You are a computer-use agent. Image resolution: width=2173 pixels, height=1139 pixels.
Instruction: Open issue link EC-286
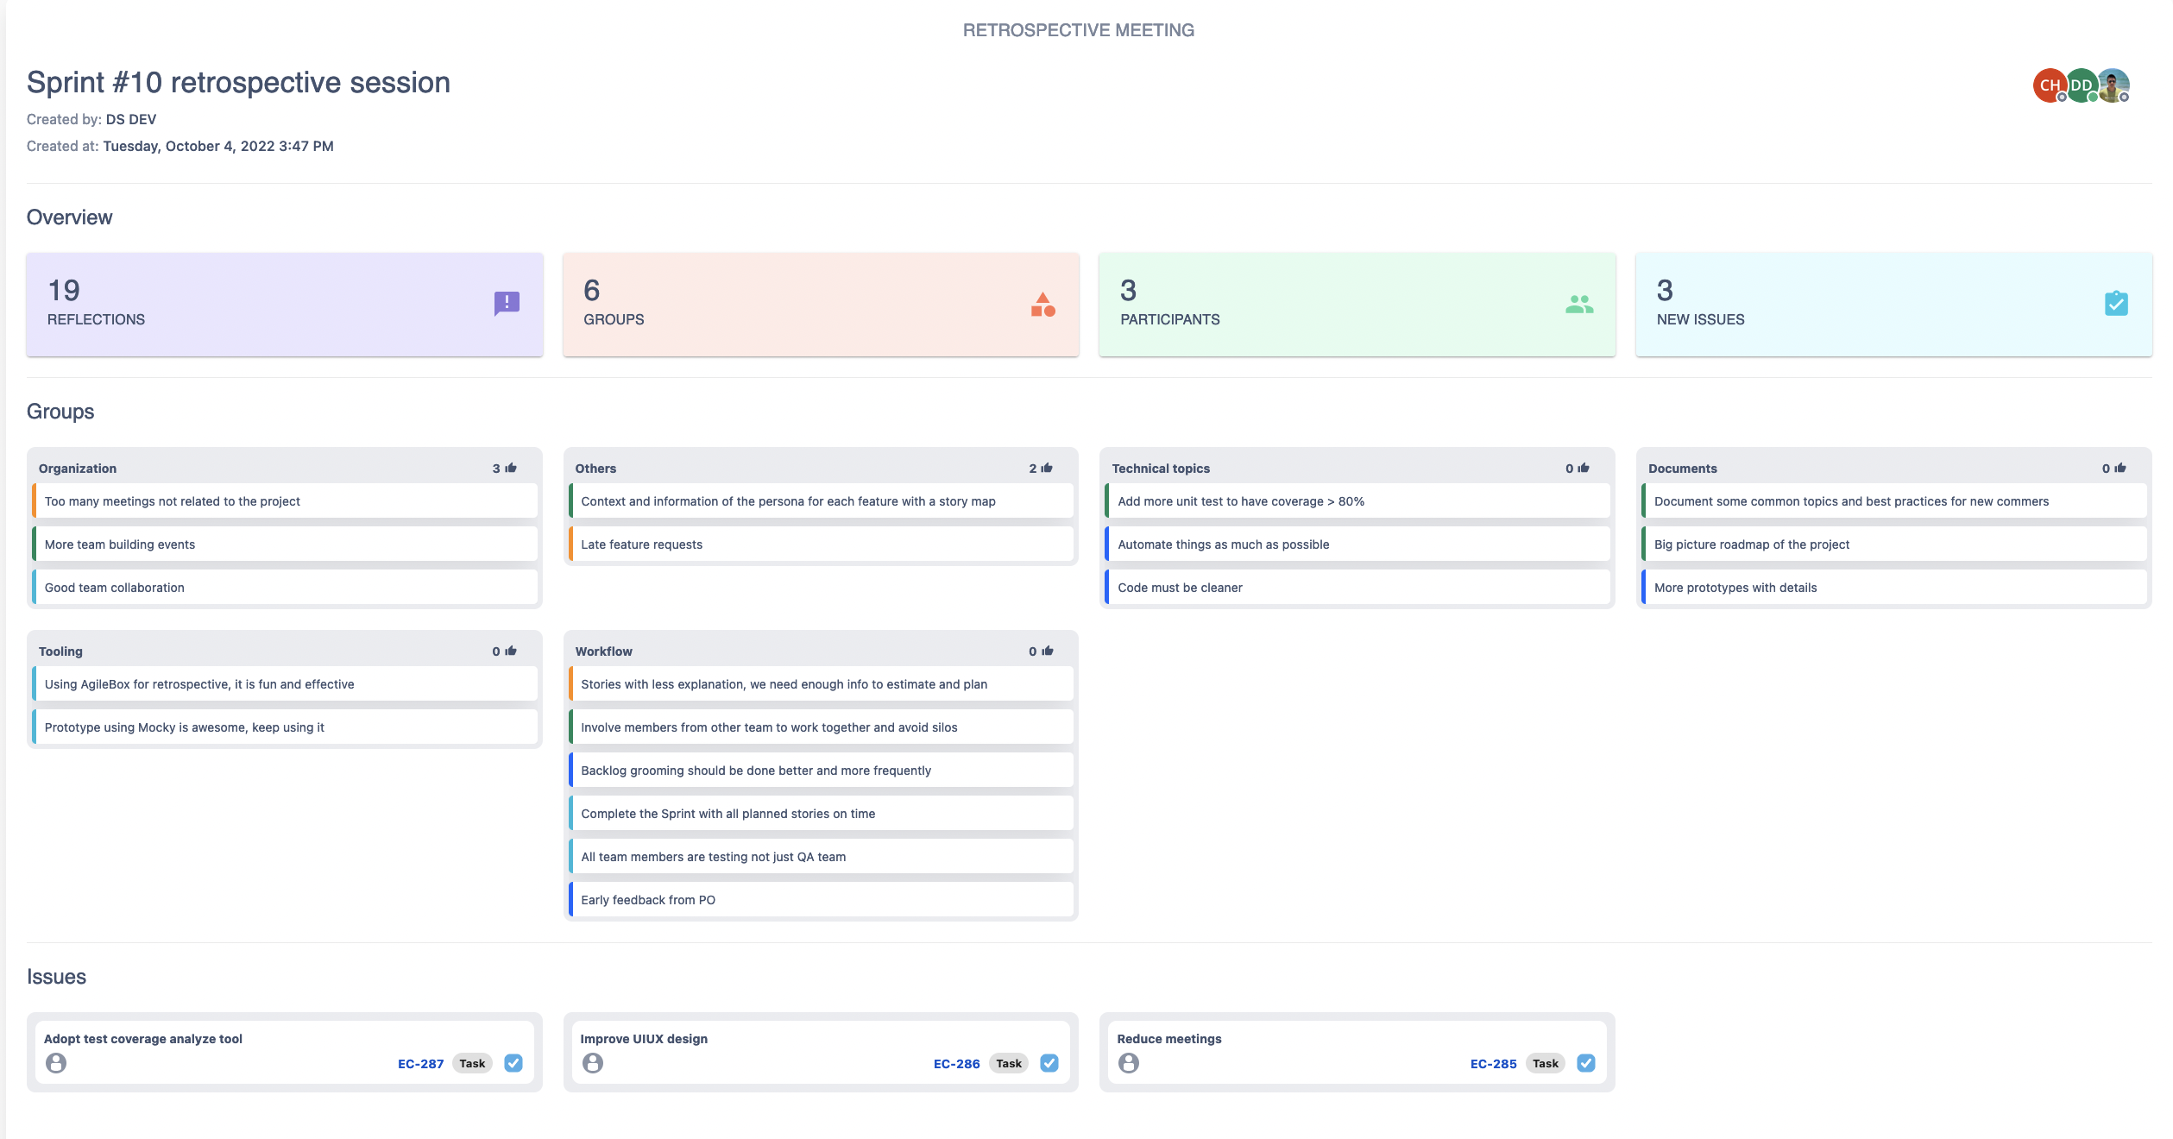pos(957,1064)
